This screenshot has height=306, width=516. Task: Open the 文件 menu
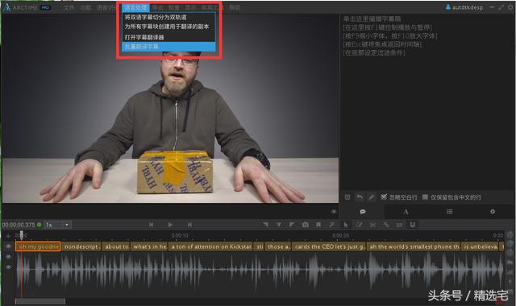coord(69,7)
